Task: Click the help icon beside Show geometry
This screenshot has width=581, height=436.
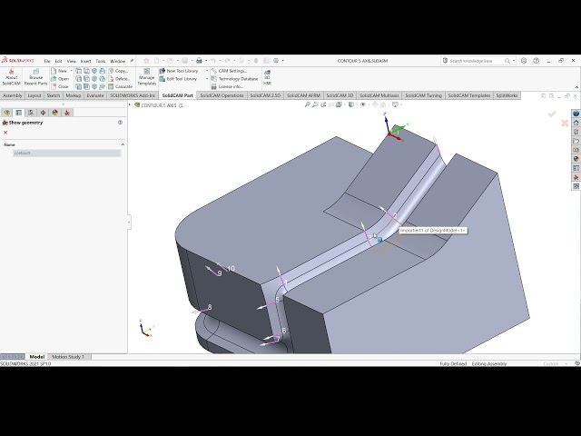Action: [x=120, y=123]
